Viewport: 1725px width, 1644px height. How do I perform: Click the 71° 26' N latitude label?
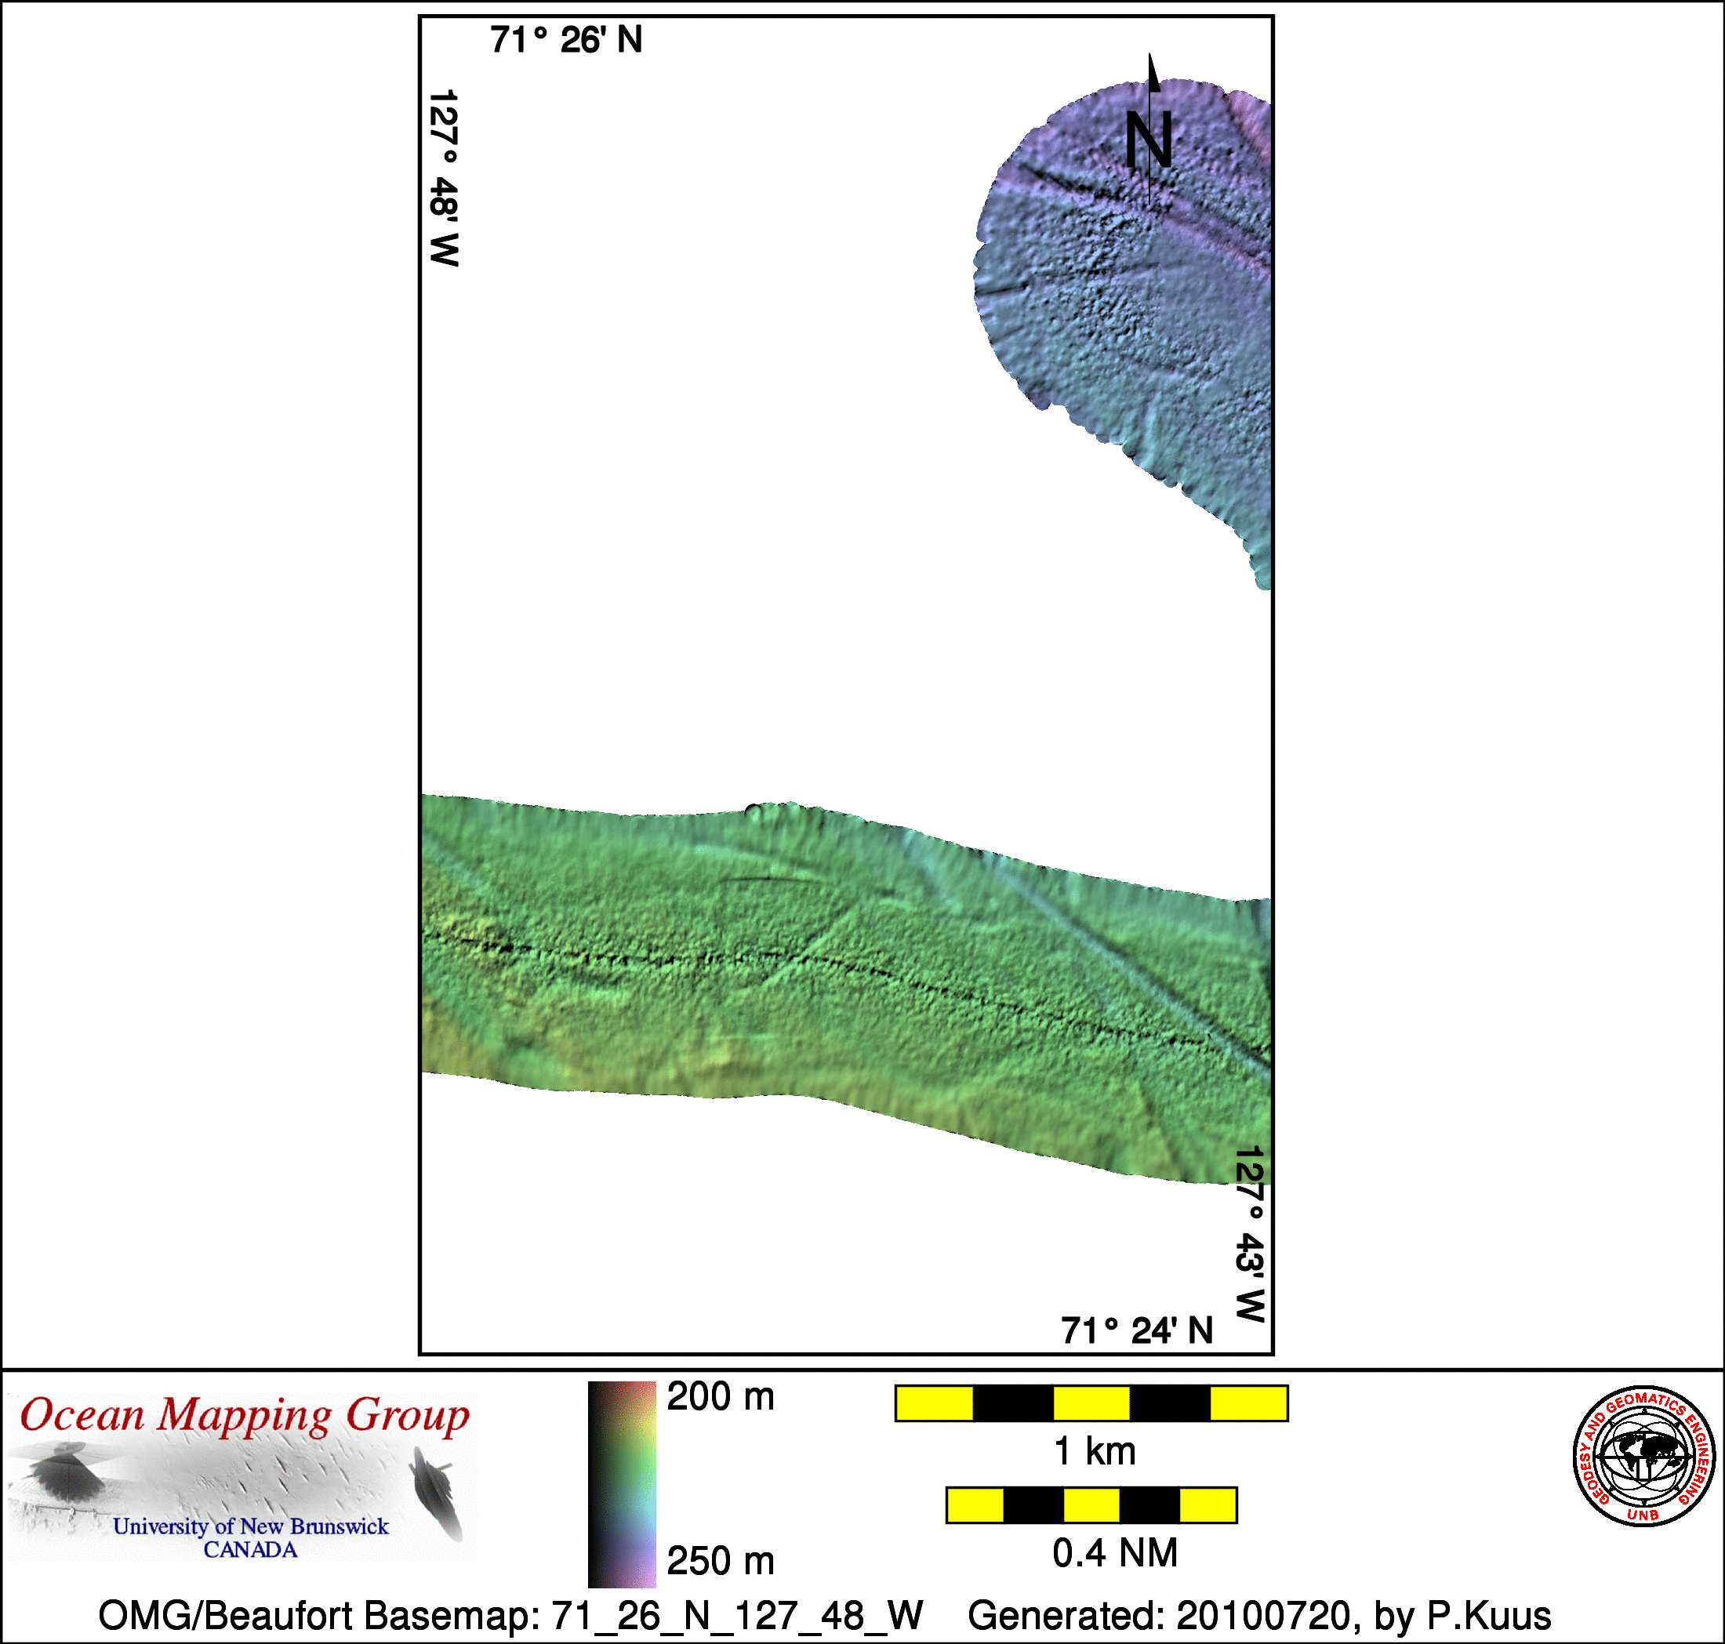click(x=566, y=40)
